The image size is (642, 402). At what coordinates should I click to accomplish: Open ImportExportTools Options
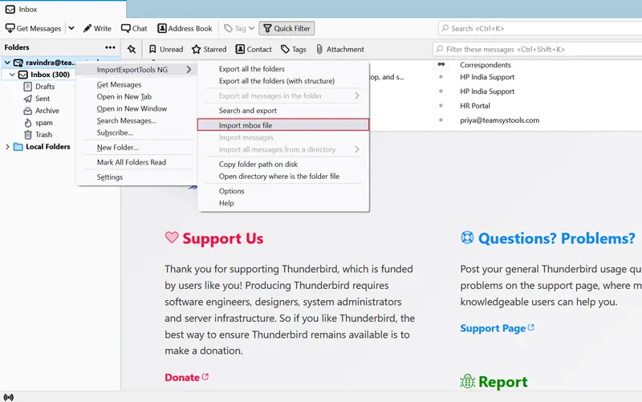pyautogui.click(x=231, y=191)
